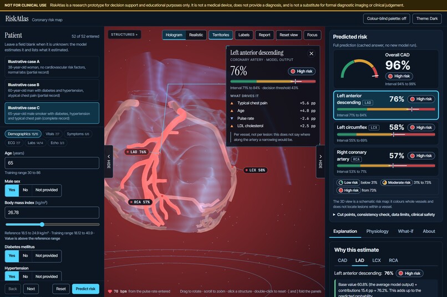
Task: Click the Pulse rate driver row
Action: coord(273,118)
